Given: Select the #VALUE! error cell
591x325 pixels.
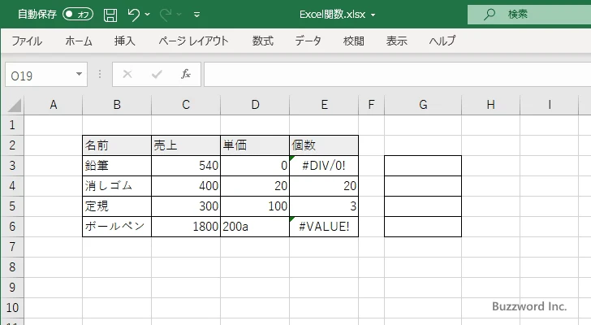Looking at the screenshot, I should click(x=324, y=227).
